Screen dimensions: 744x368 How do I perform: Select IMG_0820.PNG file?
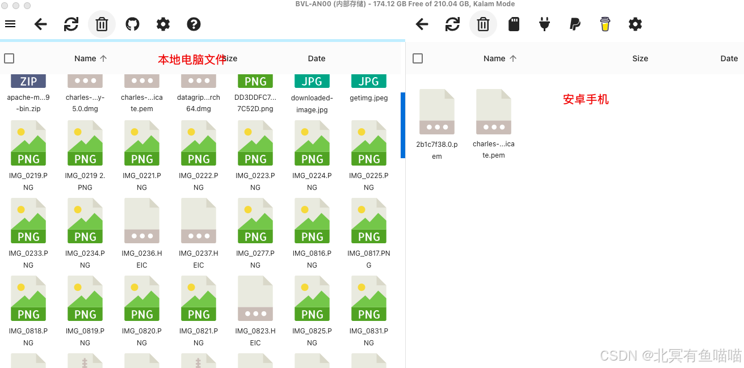(x=142, y=299)
